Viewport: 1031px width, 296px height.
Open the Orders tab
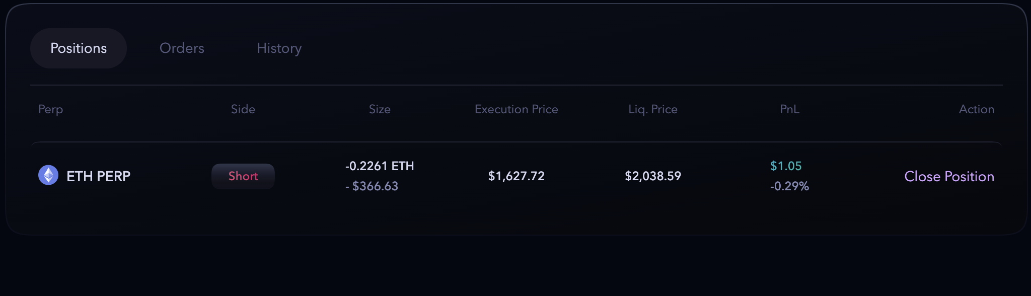point(182,48)
